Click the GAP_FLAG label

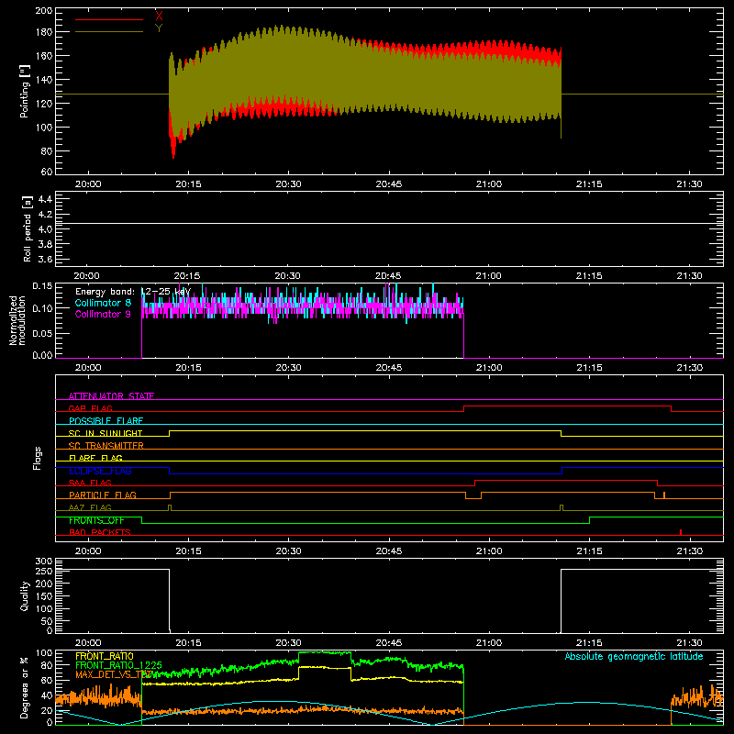tap(90, 408)
